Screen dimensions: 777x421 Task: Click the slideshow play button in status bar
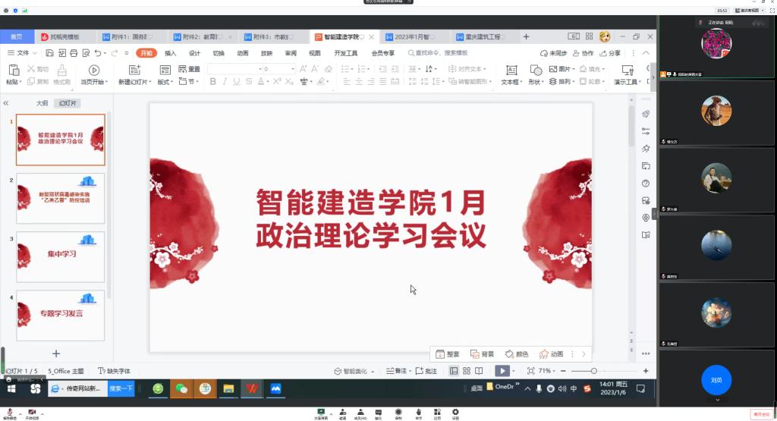click(x=502, y=371)
